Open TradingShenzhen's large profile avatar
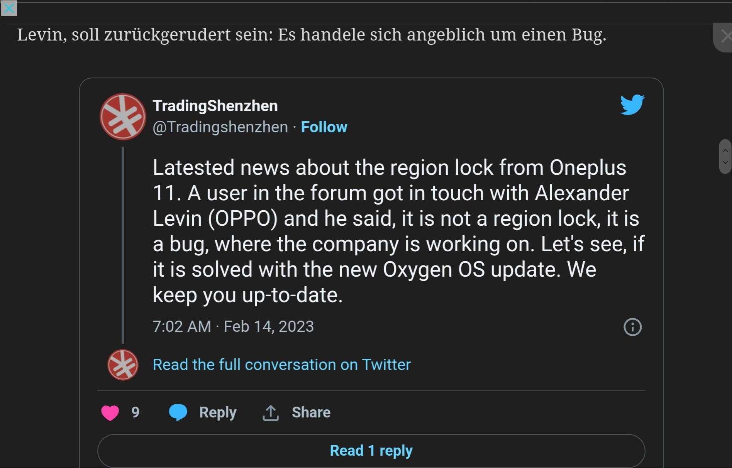Screen dimensions: 732x468 click(x=123, y=117)
